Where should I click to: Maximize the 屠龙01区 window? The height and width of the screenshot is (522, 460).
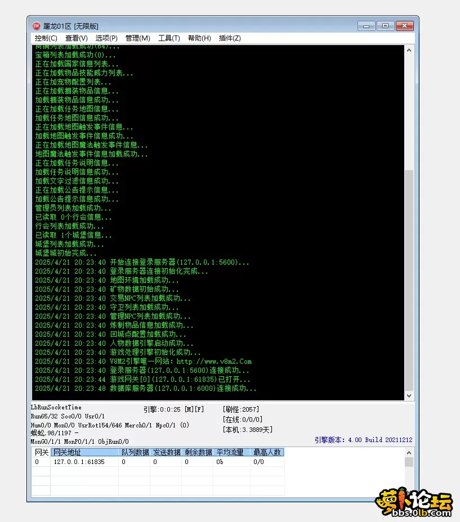coord(385,26)
